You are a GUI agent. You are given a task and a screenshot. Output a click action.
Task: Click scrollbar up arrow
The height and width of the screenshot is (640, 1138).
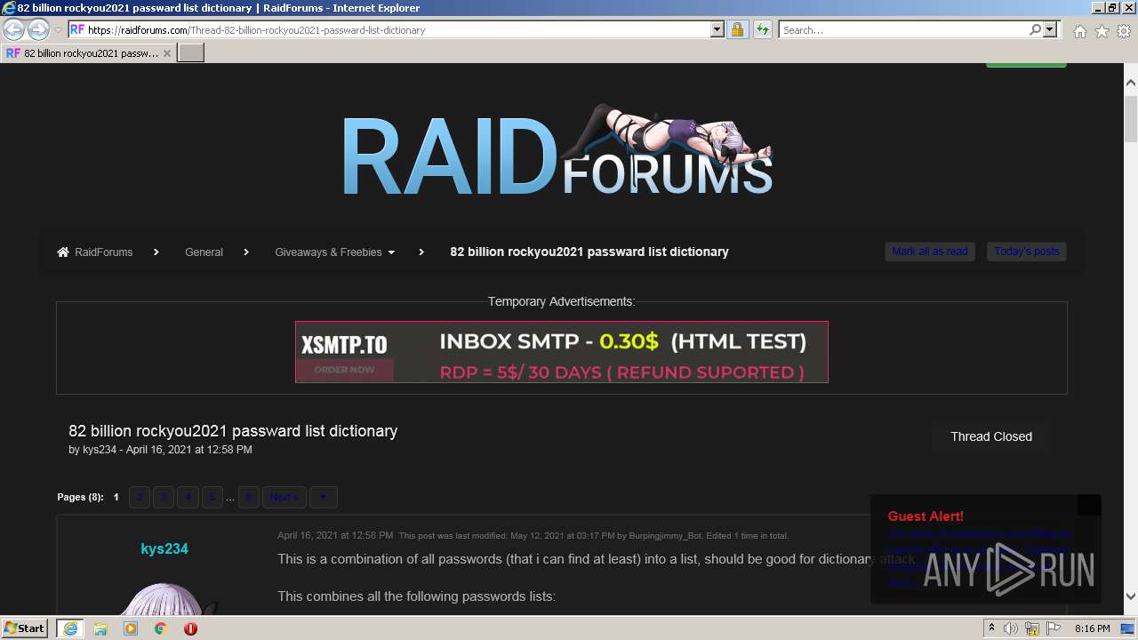coord(1131,84)
